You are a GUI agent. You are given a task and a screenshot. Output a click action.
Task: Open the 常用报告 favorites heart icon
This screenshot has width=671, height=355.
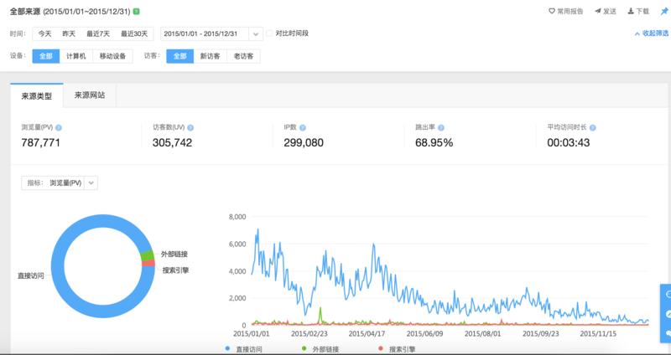pos(552,11)
